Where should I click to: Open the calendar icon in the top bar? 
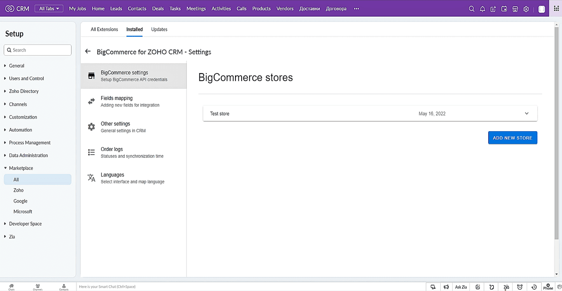point(504,8)
